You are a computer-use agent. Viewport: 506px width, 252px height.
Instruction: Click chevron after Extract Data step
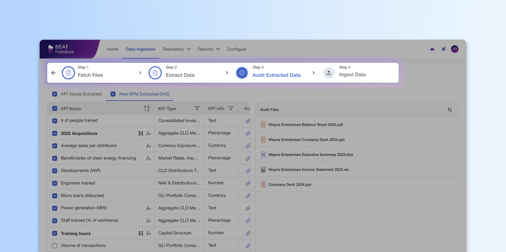point(227,73)
